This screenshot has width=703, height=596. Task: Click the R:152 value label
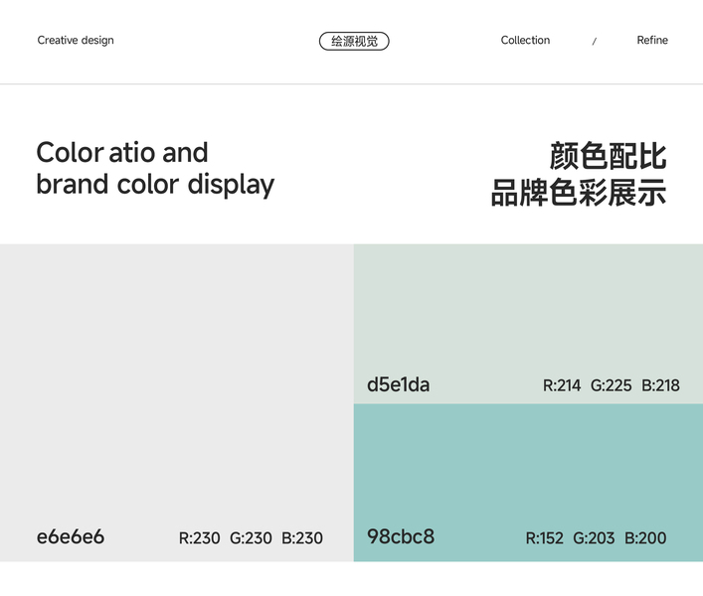(x=544, y=538)
